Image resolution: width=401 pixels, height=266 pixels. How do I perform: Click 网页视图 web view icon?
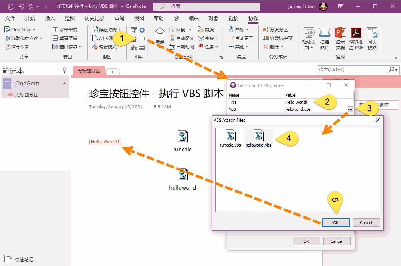(372, 38)
